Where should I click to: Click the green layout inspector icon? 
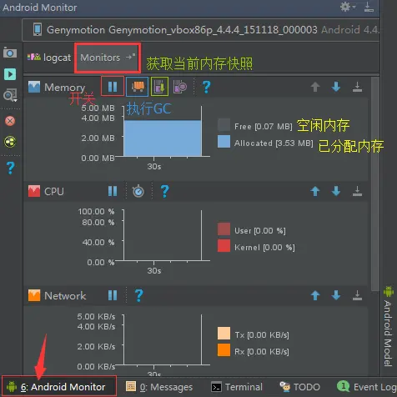[x=10, y=142]
